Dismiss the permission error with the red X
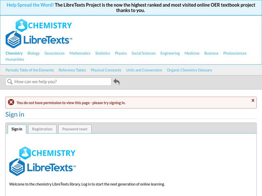The height and width of the screenshot is (196, 262). [252, 100]
